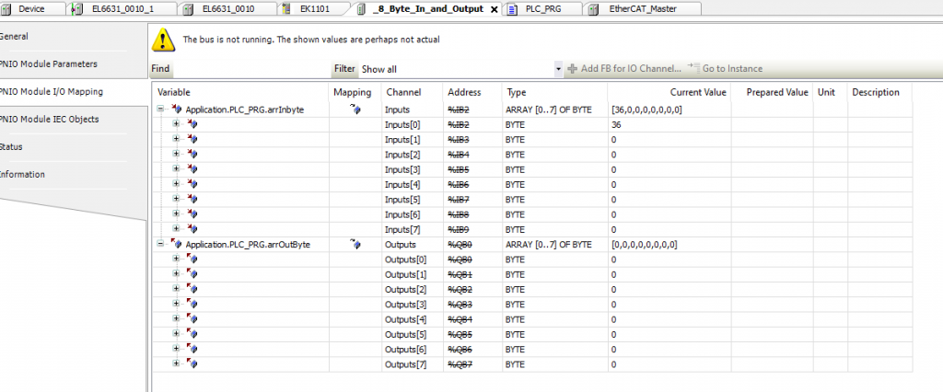The height and width of the screenshot is (392, 943).
Task: Close the _8_Byte_In_and_Output tab
Action: pos(495,9)
